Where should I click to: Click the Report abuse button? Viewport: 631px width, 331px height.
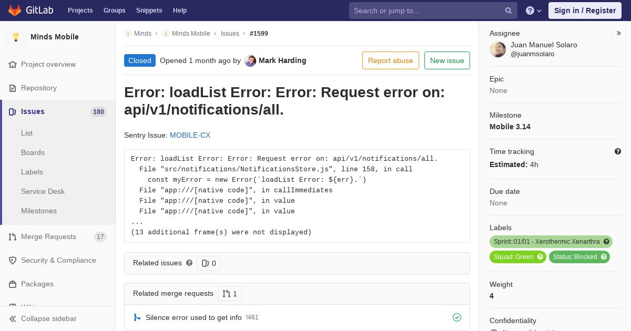click(391, 60)
